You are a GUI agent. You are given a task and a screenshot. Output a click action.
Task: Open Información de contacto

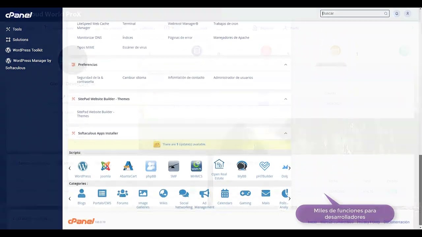click(x=186, y=78)
